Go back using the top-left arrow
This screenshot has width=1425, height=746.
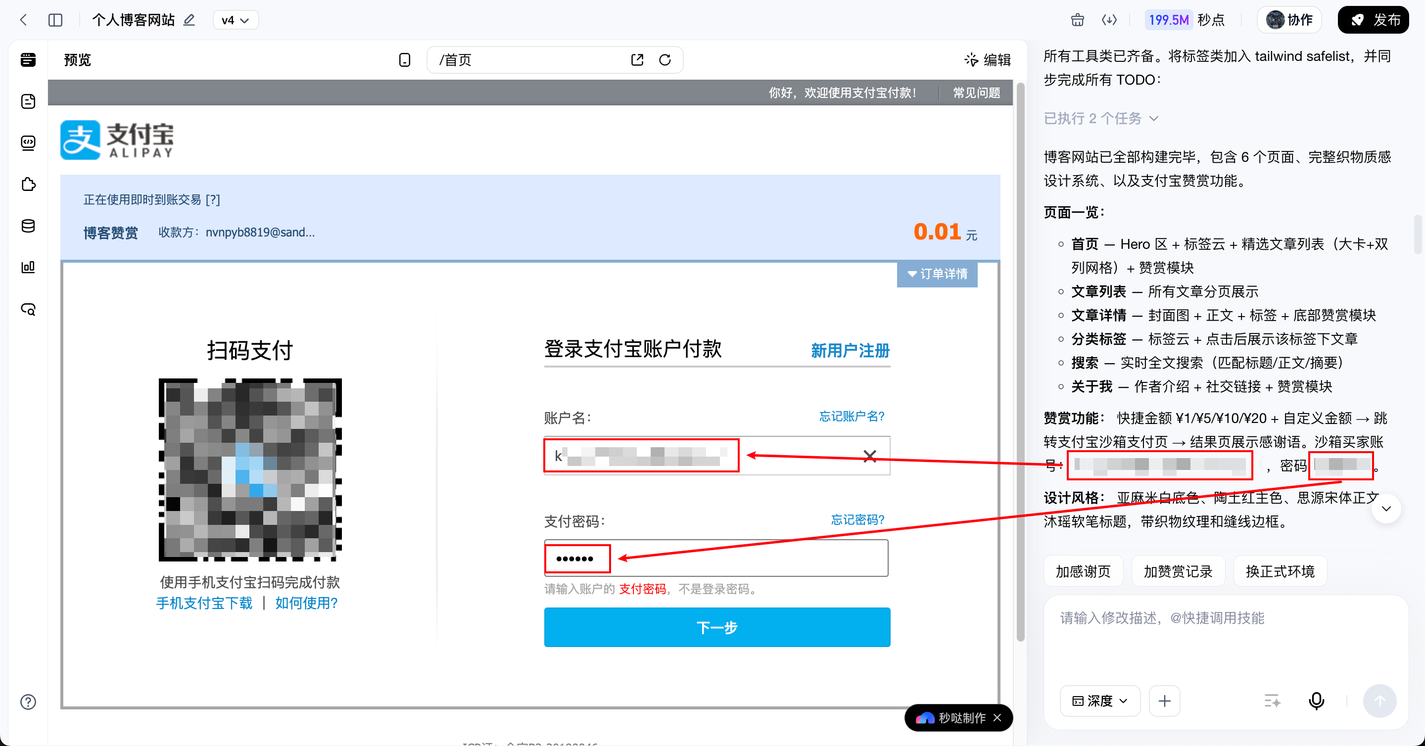pos(23,20)
